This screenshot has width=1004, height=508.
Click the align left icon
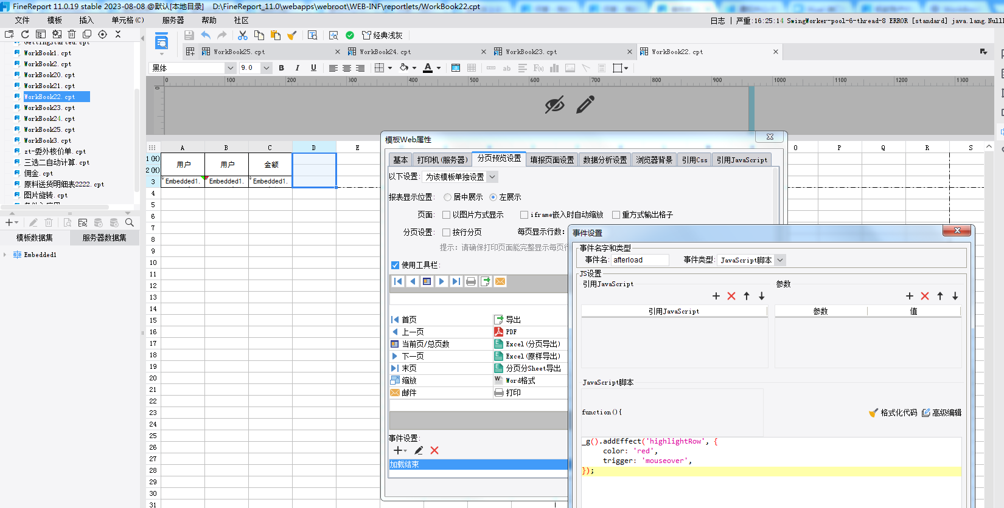(x=333, y=68)
